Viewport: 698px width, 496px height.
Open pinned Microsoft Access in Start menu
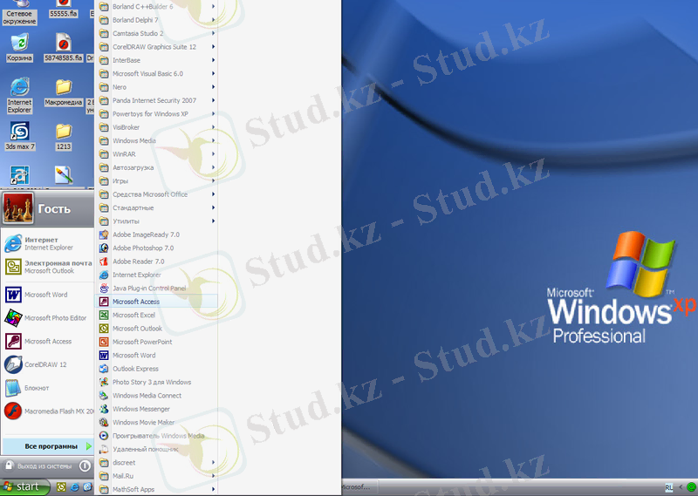(48, 341)
